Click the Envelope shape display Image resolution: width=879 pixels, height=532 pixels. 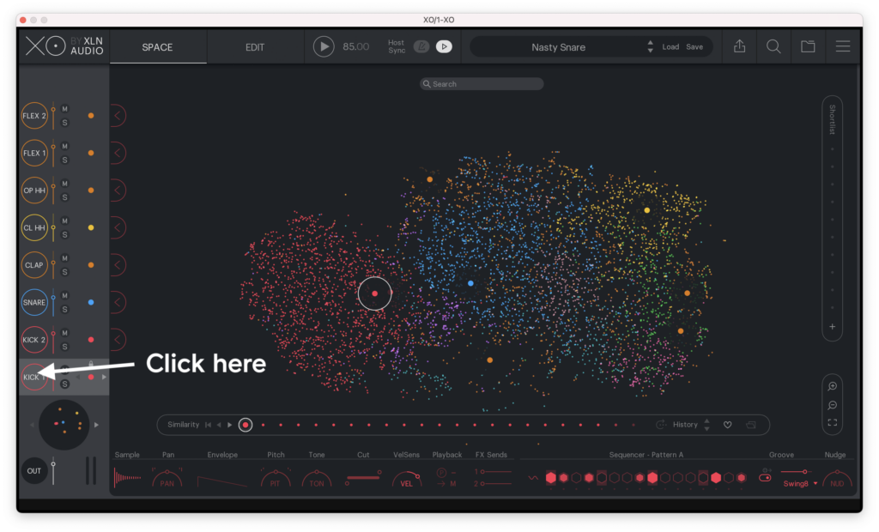(222, 480)
